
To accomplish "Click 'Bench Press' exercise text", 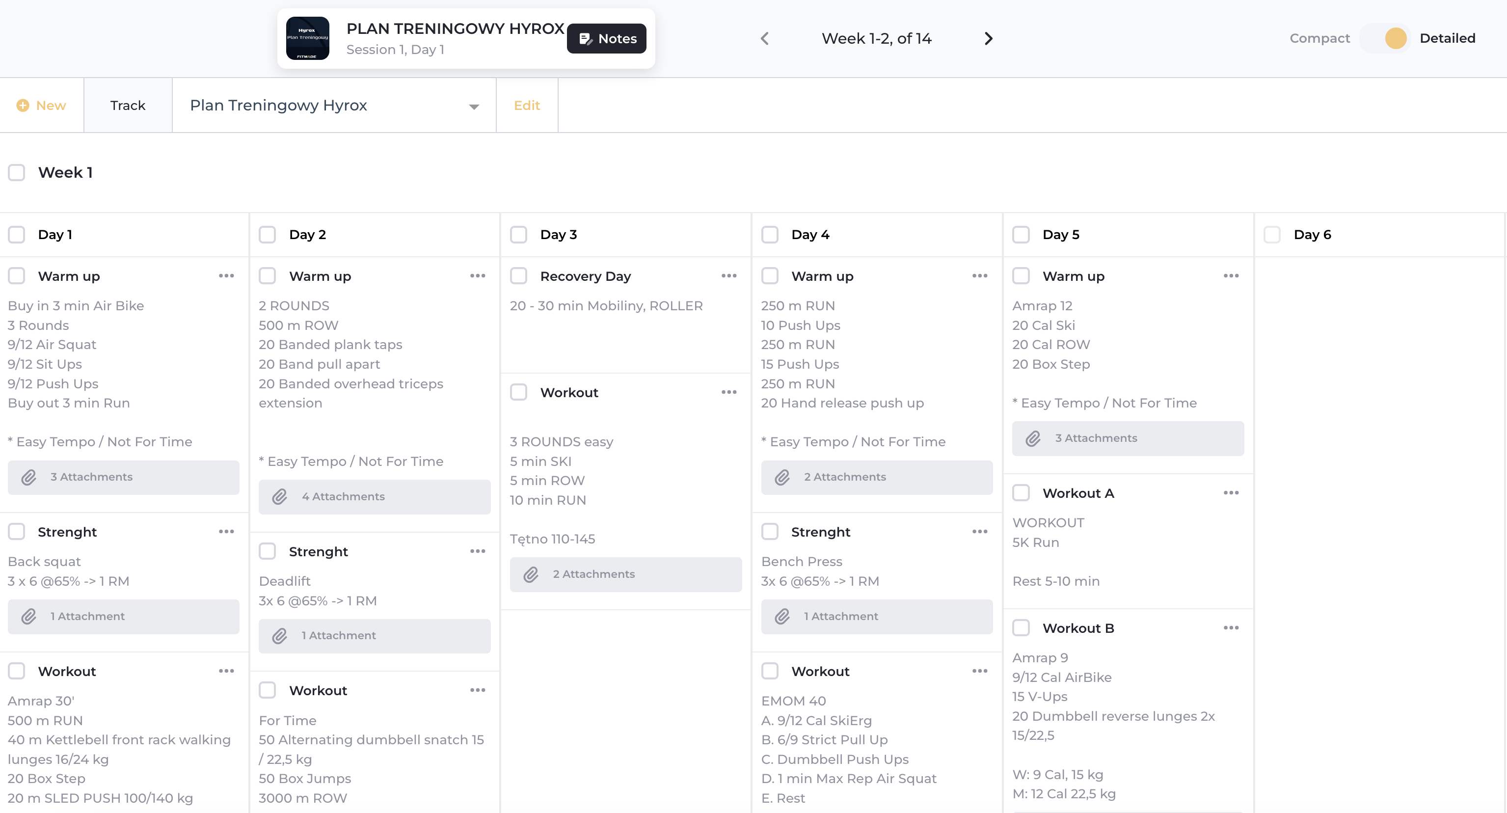I will (802, 562).
